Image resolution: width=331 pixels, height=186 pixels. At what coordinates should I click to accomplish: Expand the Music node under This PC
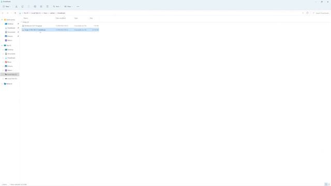point(3,62)
